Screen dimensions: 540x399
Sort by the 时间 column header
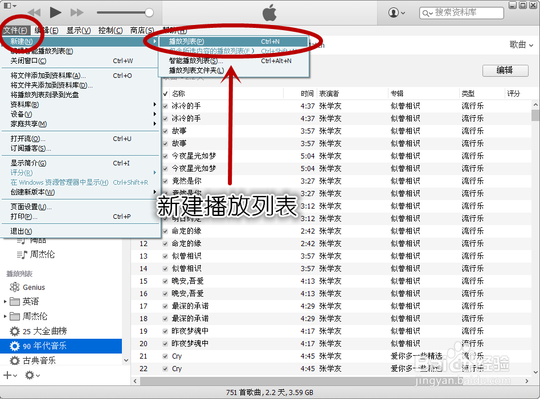[300, 93]
